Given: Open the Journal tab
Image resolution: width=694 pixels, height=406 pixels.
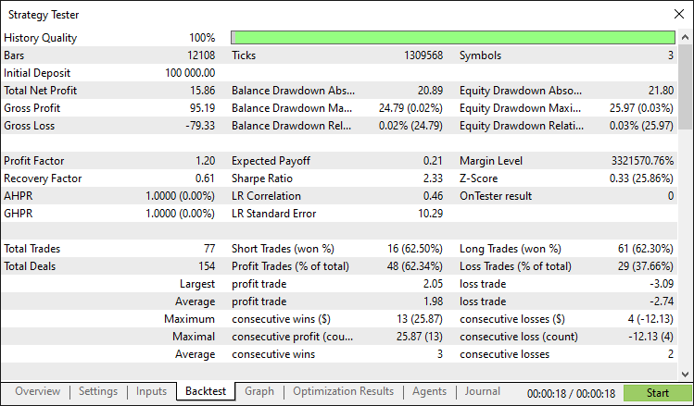Looking at the screenshot, I should pos(483,391).
